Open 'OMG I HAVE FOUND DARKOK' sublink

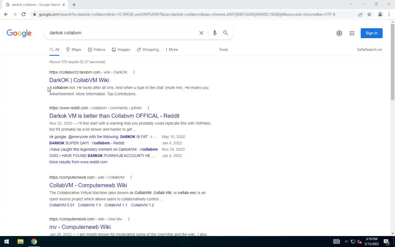coord(102,156)
